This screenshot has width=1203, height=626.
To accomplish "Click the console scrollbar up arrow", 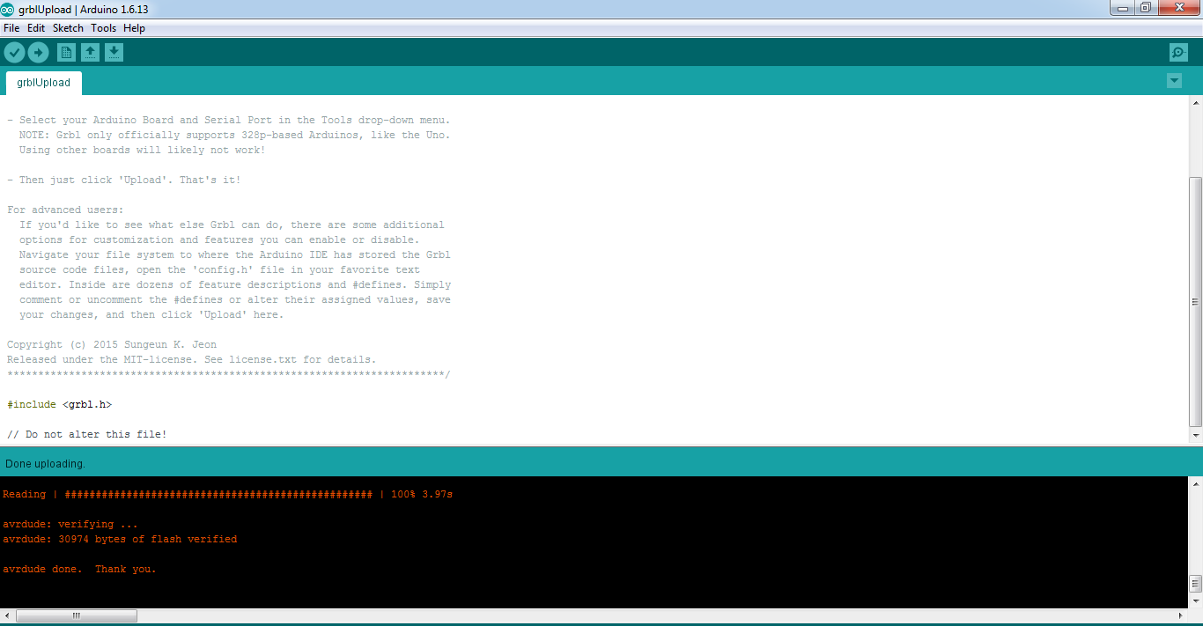I will click(x=1195, y=483).
